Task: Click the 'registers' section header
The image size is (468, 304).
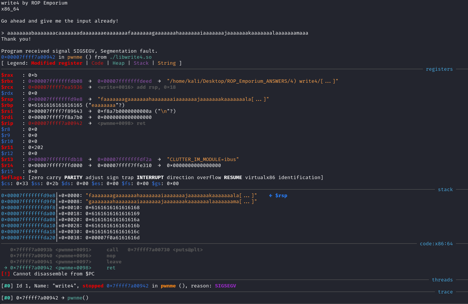Action: pyautogui.click(x=439, y=69)
